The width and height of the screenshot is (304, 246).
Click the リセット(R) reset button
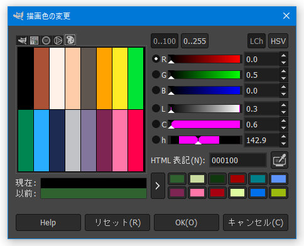click(x=117, y=223)
